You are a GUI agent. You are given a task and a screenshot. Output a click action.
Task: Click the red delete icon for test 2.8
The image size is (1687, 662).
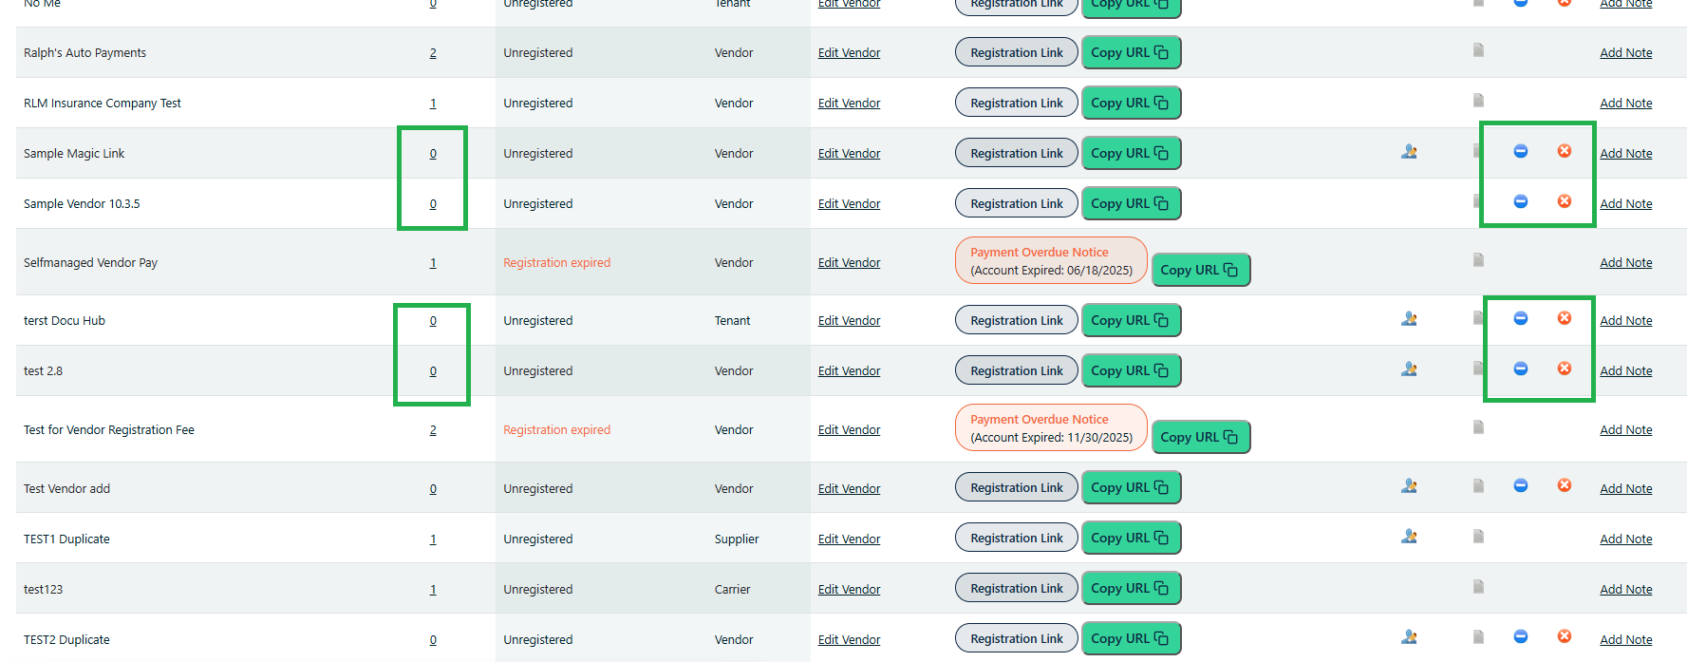click(1564, 369)
